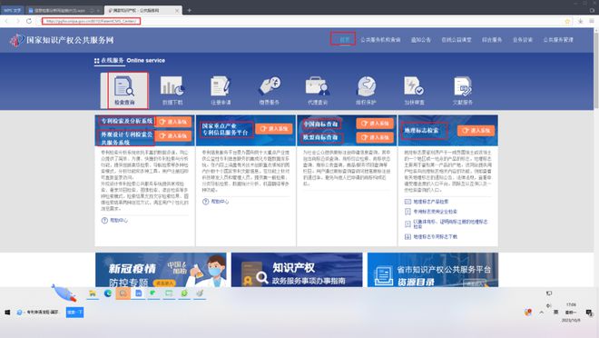Select the 注册申请 document with pen icon

tap(221, 91)
